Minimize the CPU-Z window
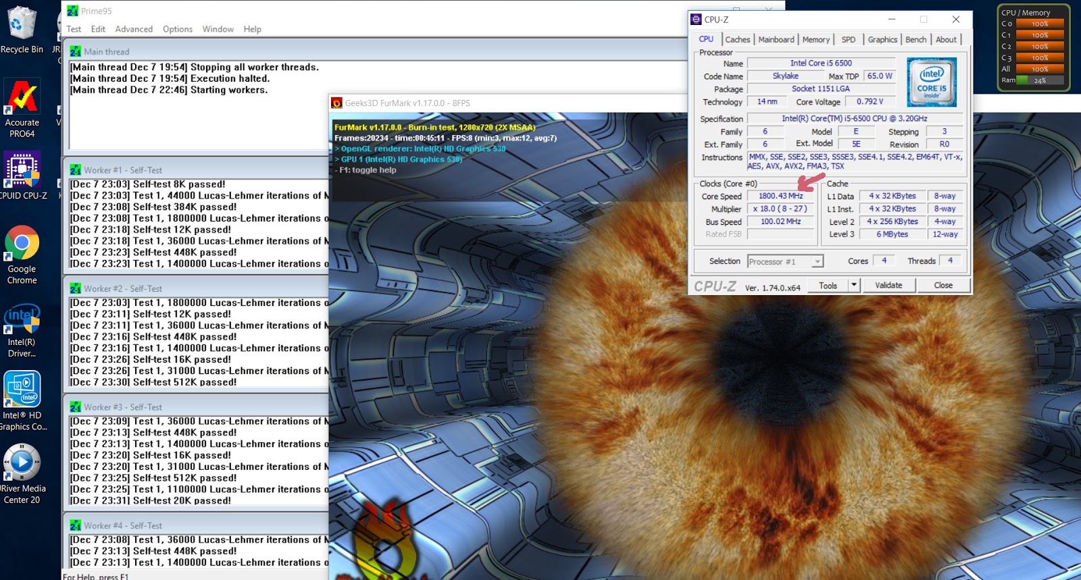The height and width of the screenshot is (580, 1081). tap(892, 20)
